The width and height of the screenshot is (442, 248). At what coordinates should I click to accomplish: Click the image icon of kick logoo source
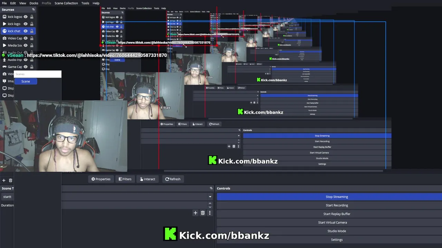coord(4,17)
